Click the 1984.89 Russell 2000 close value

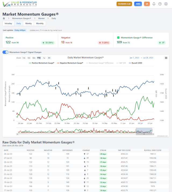pos(153,182)
